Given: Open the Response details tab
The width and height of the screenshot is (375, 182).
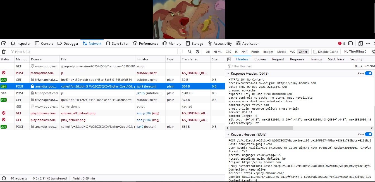Looking at the screenshot, I should tap(297, 59).
